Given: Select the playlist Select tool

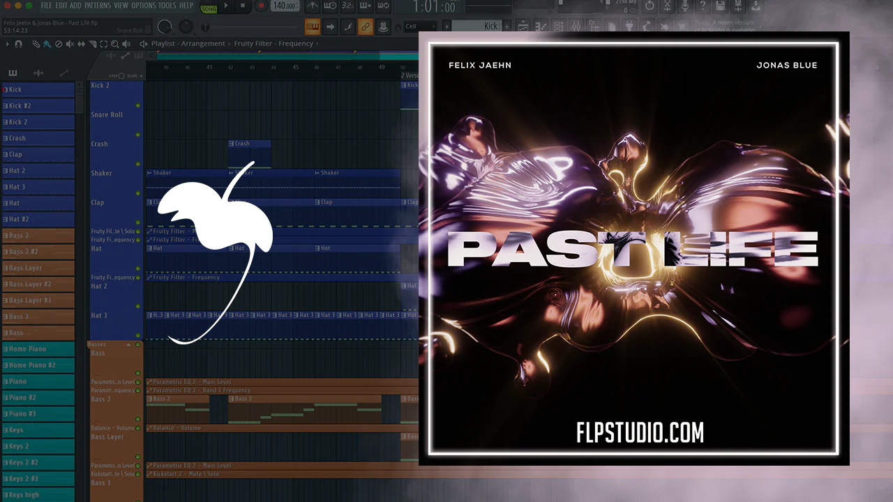Looking at the screenshot, I should [x=103, y=44].
